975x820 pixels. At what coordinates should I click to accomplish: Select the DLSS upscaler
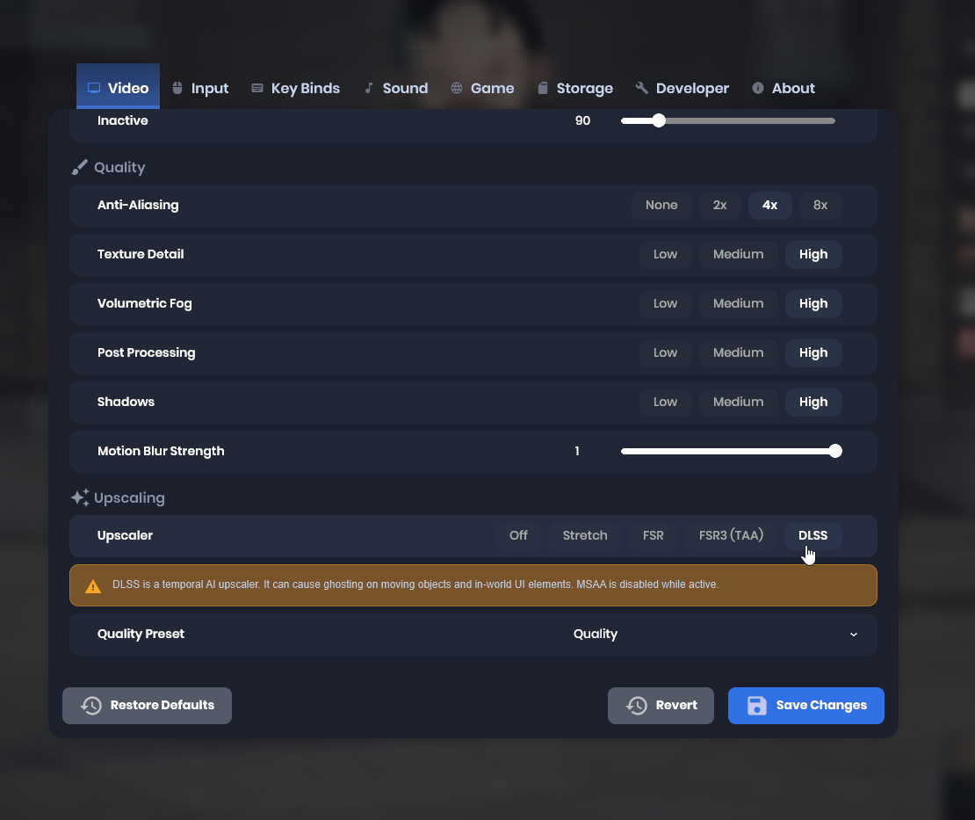pos(812,535)
